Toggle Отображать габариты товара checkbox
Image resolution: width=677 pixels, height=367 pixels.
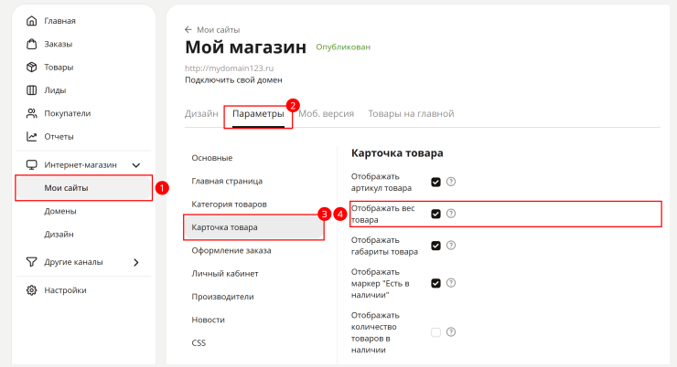(x=435, y=246)
